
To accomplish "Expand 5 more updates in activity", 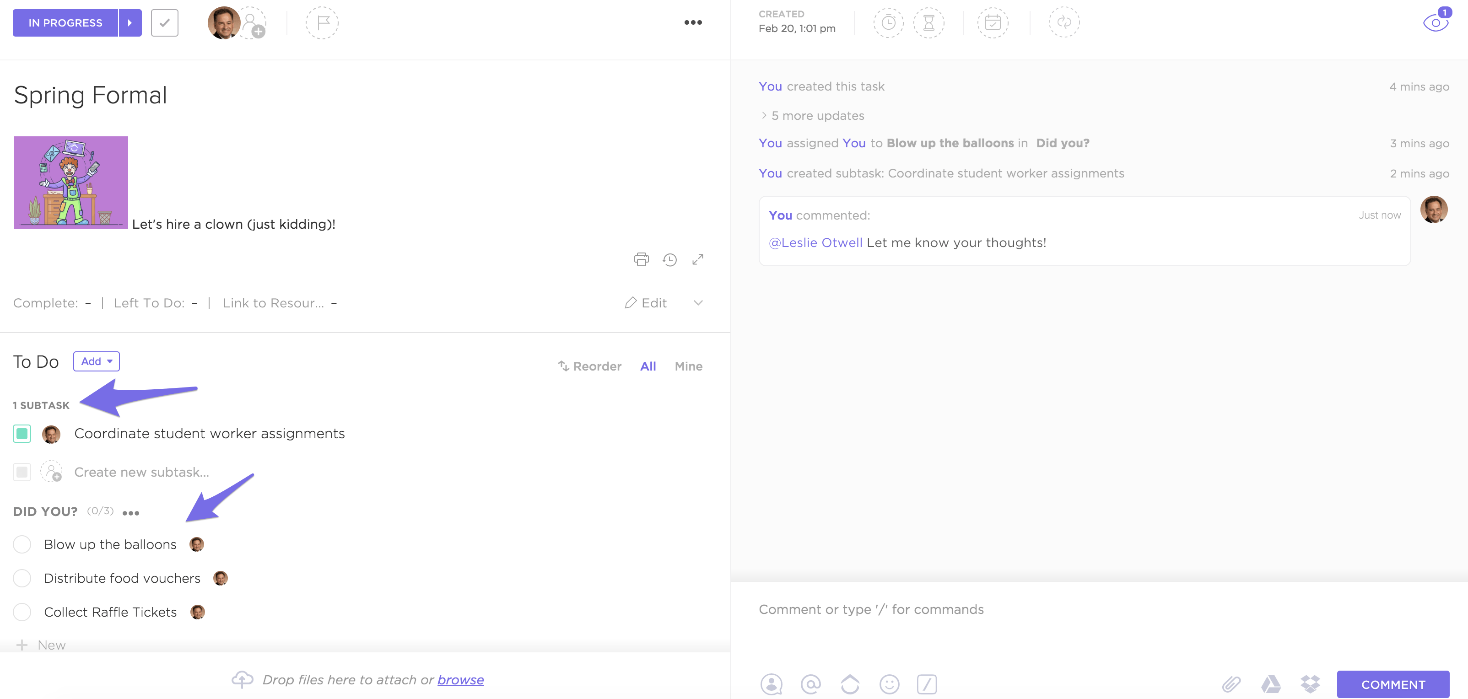I will point(813,116).
